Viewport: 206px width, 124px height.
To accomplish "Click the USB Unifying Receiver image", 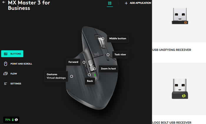I will 180,16.
